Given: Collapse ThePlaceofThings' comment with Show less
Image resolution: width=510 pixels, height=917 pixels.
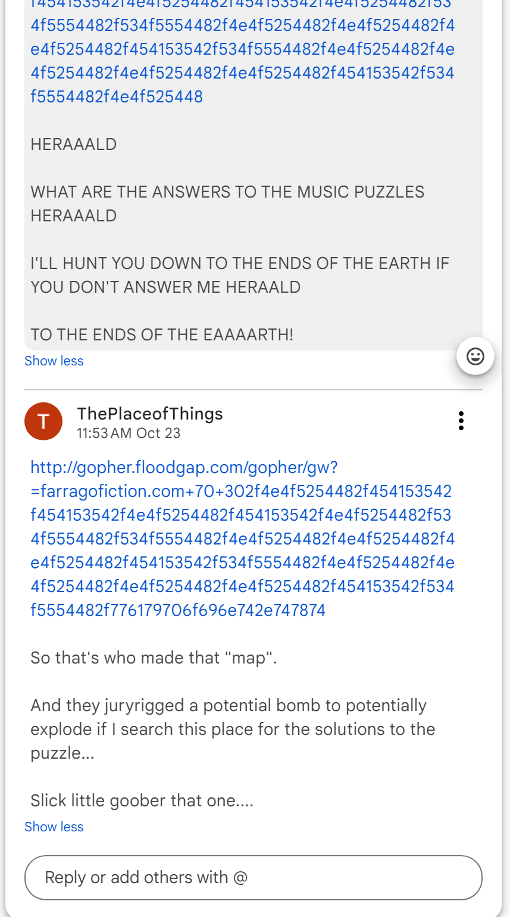Looking at the screenshot, I should 54,827.
